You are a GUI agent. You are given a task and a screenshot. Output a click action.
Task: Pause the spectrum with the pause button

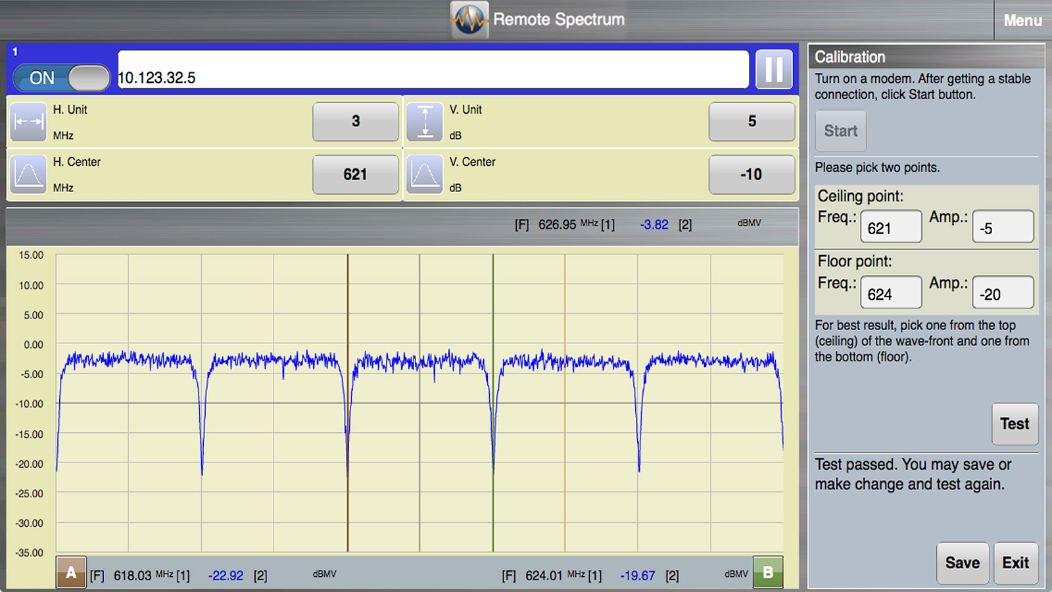(774, 69)
